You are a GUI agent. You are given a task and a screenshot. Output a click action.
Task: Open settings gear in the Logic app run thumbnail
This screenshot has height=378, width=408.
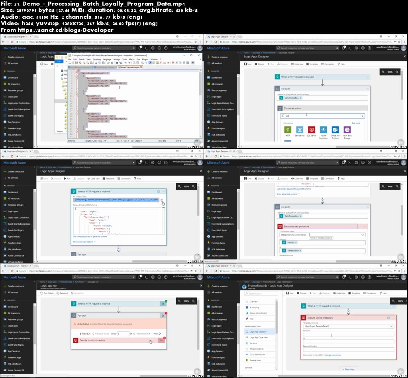click(x=153, y=277)
